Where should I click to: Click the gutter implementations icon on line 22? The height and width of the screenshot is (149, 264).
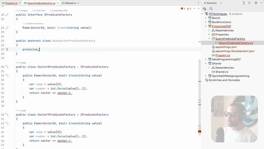(7, 28)
